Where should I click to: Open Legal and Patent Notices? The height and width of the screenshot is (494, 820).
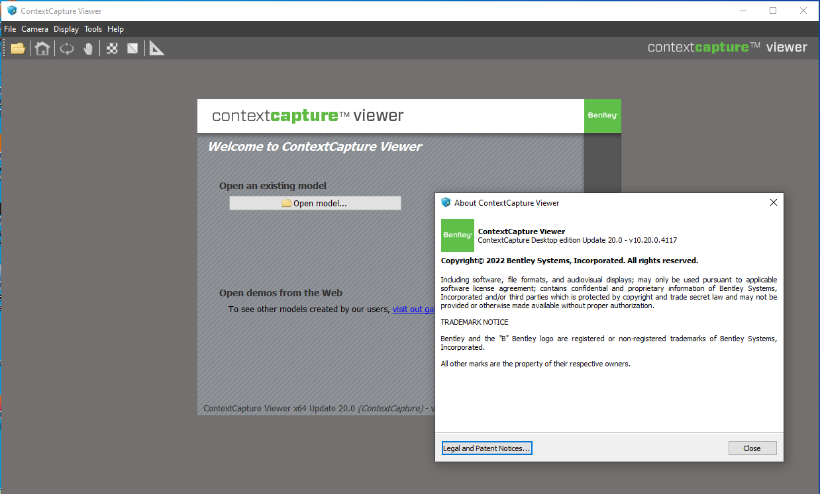pos(487,448)
